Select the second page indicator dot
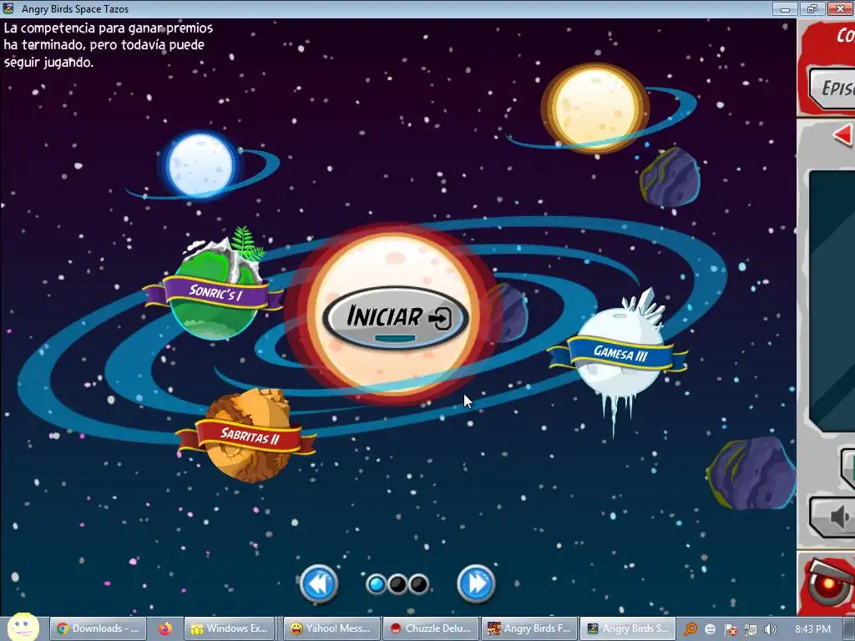 point(397,584)
